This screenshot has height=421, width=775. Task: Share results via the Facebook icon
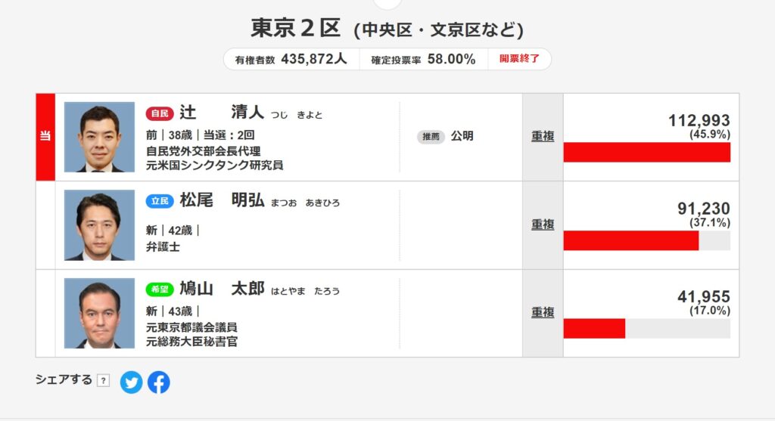[x=159, y=382]
